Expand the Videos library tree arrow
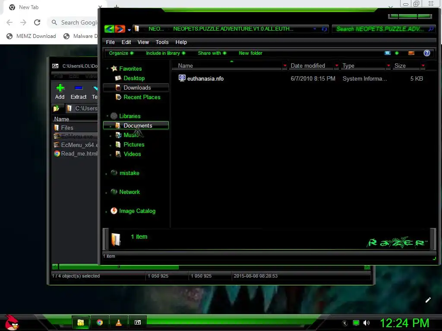The height and width of the screenshot is (331, 442). [110, 155]
